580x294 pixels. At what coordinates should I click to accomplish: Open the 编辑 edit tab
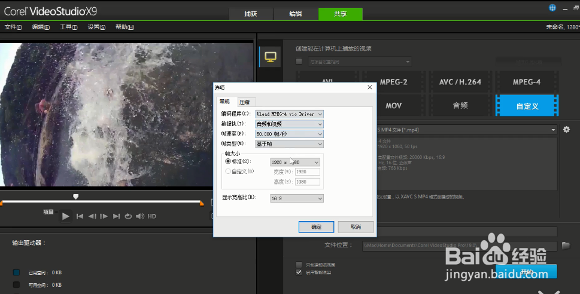pyautogui.click(x=296, y=14)
